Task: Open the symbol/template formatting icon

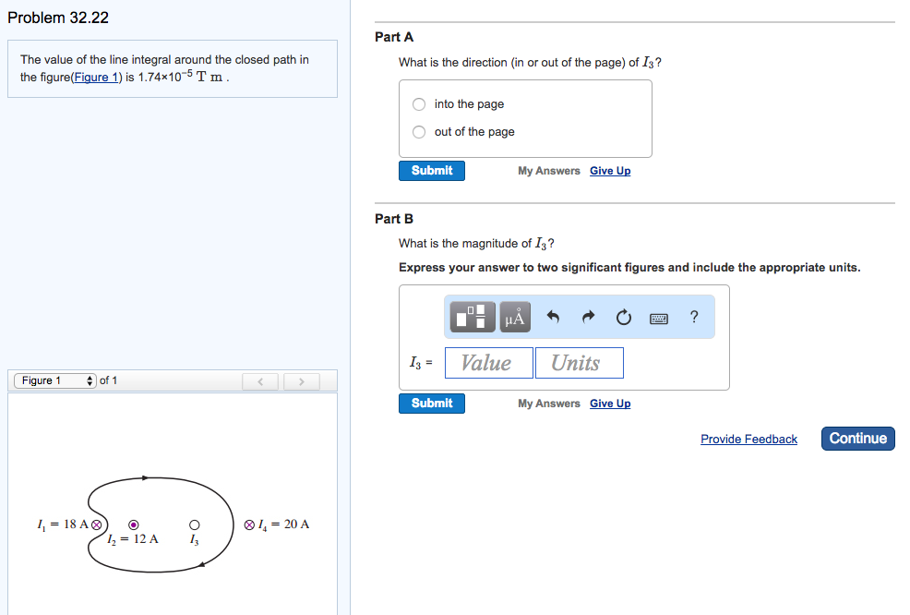Action: tap(472, 317)
